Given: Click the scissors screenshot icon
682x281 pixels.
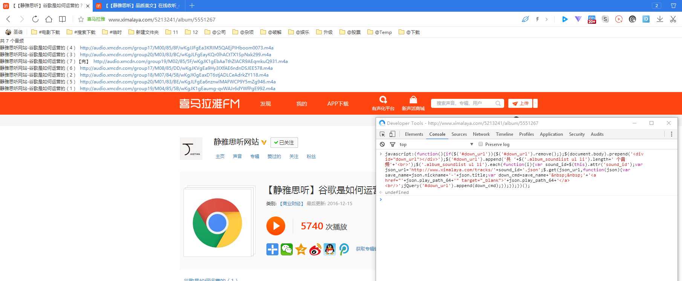Looking at the screenshot, I should (673, 19).
